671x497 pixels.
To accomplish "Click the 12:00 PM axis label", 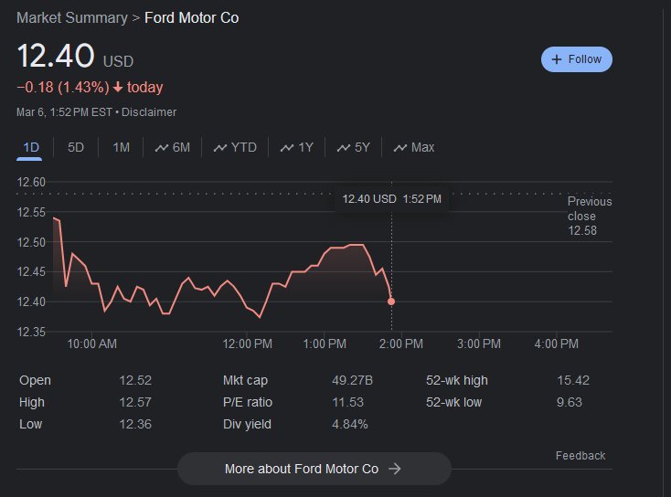I will (x=248, y=344).
